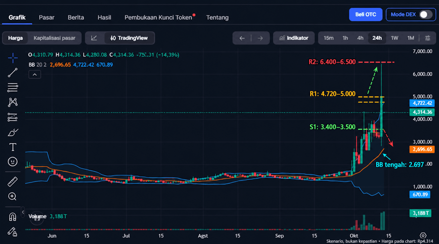Collapse the left drawing toolbar arrow
The width and height of the screenshot is (439, 244).
click(x=23, y=212)
